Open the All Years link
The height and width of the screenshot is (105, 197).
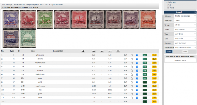point(171,8)
